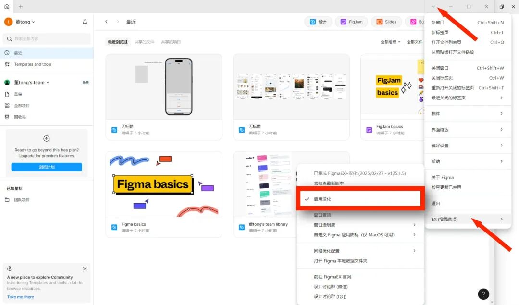Open the notifications bell

85,22
